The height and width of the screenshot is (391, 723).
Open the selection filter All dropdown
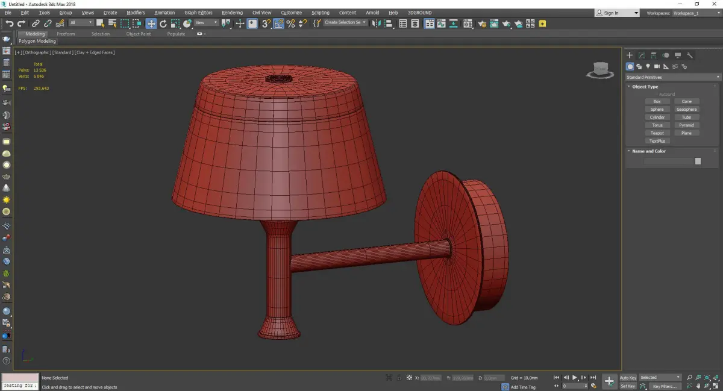tap(81, 23)
